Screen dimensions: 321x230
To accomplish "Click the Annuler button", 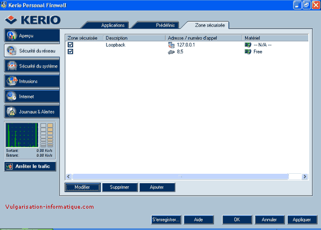I will 269,219.
